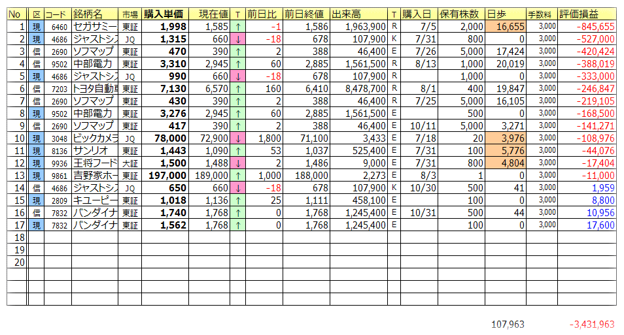This screenshot has height=335, width=624.
Task: Select the up arrow for トヨタ自動車
Action: pyautogui.click(x=237, y=88)
